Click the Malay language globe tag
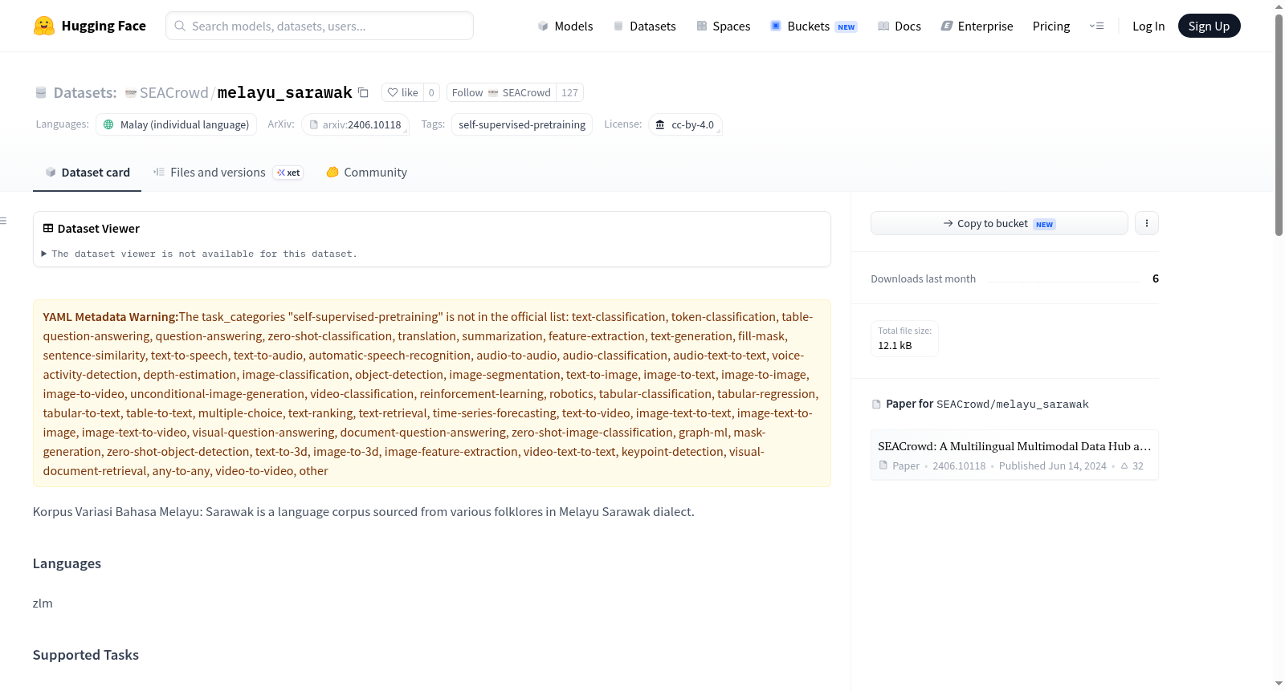The width and height of the screenshot is (1285, 691). coord(176,124)
